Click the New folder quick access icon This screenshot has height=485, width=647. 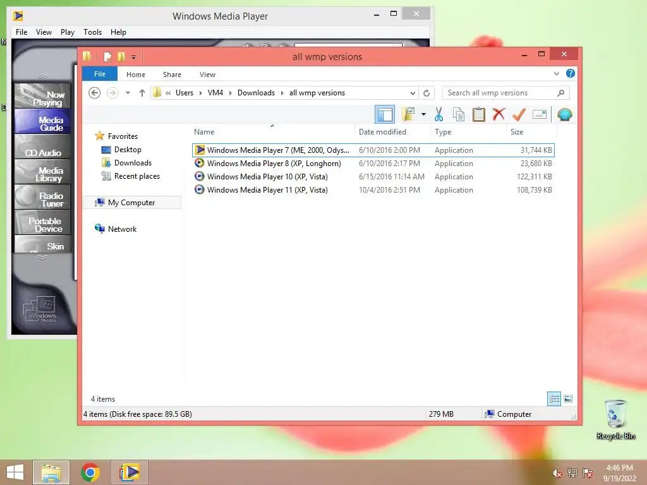click(121, 56)
